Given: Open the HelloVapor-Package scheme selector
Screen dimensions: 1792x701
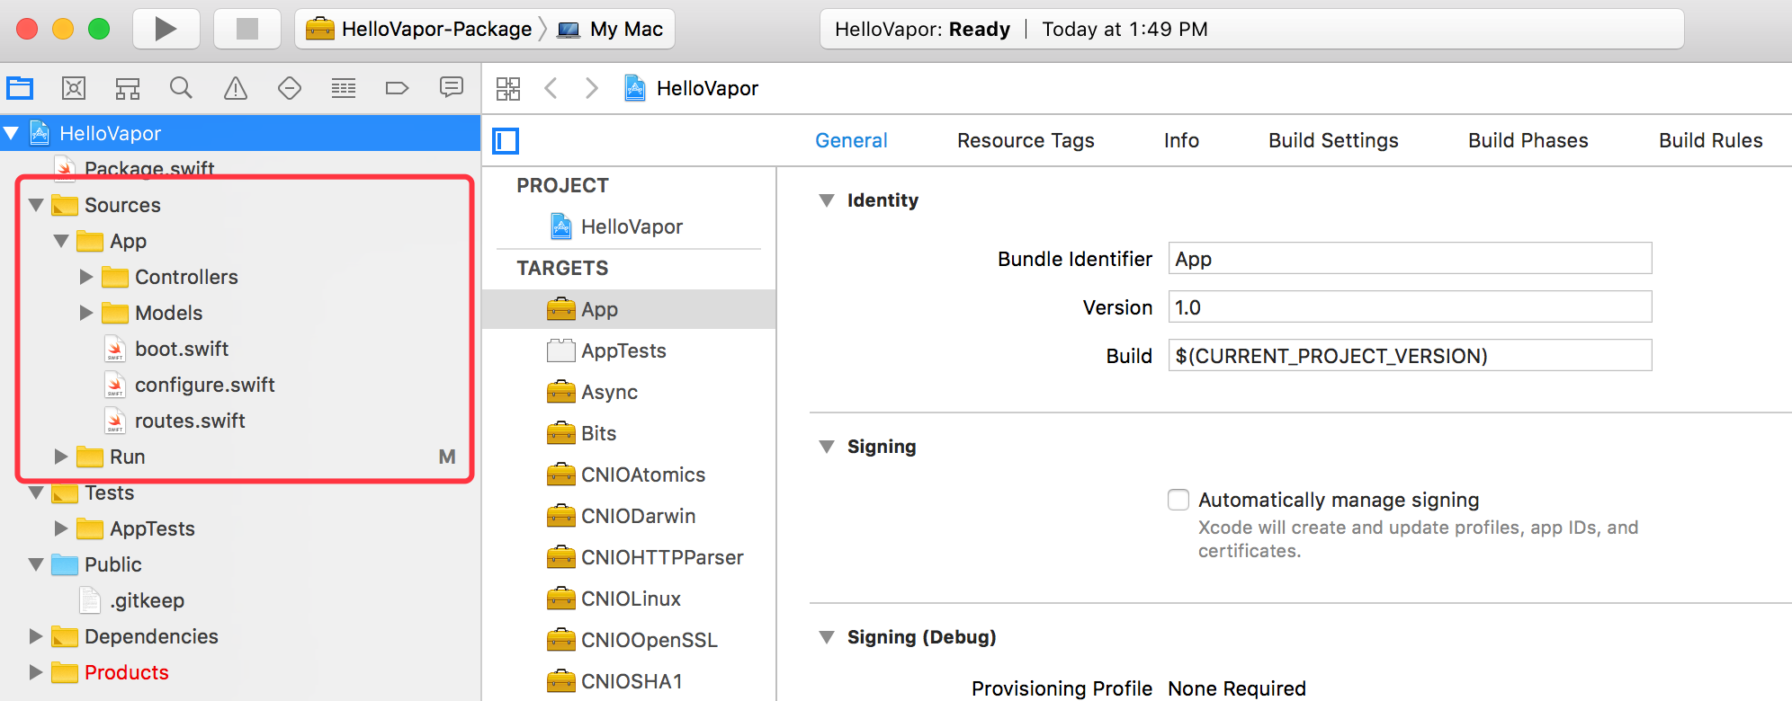Looking at the screenshot, I should [x=419, y=29].
